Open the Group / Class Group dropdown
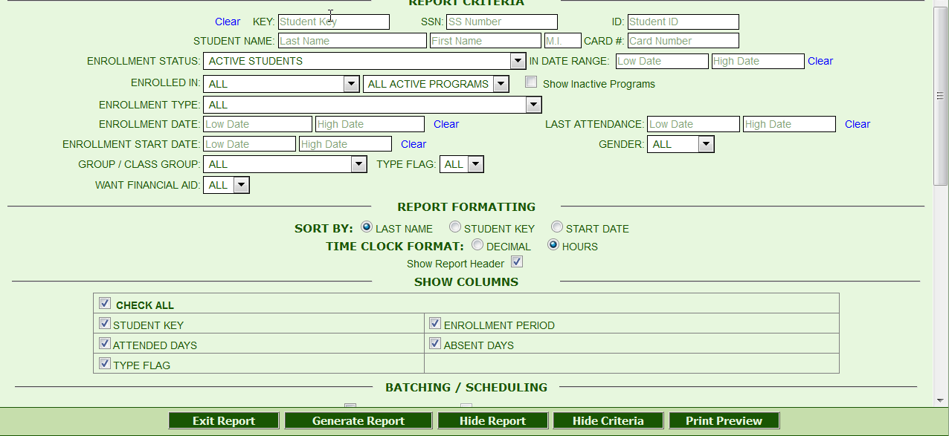Image resolution: width=949 pixels, height=436 pixels. point(286,164)
